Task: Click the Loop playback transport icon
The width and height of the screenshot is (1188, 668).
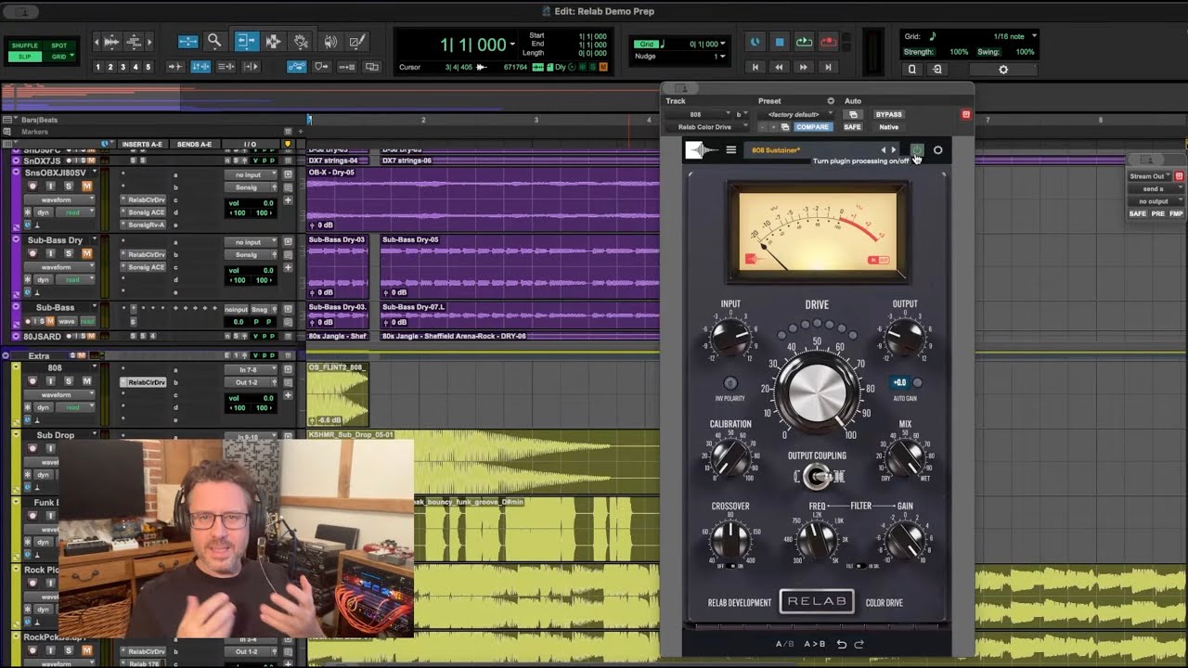Action: click(804, 43)
